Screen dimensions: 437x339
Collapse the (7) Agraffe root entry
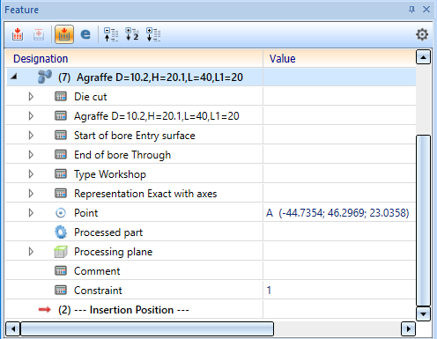click(13, 77)
